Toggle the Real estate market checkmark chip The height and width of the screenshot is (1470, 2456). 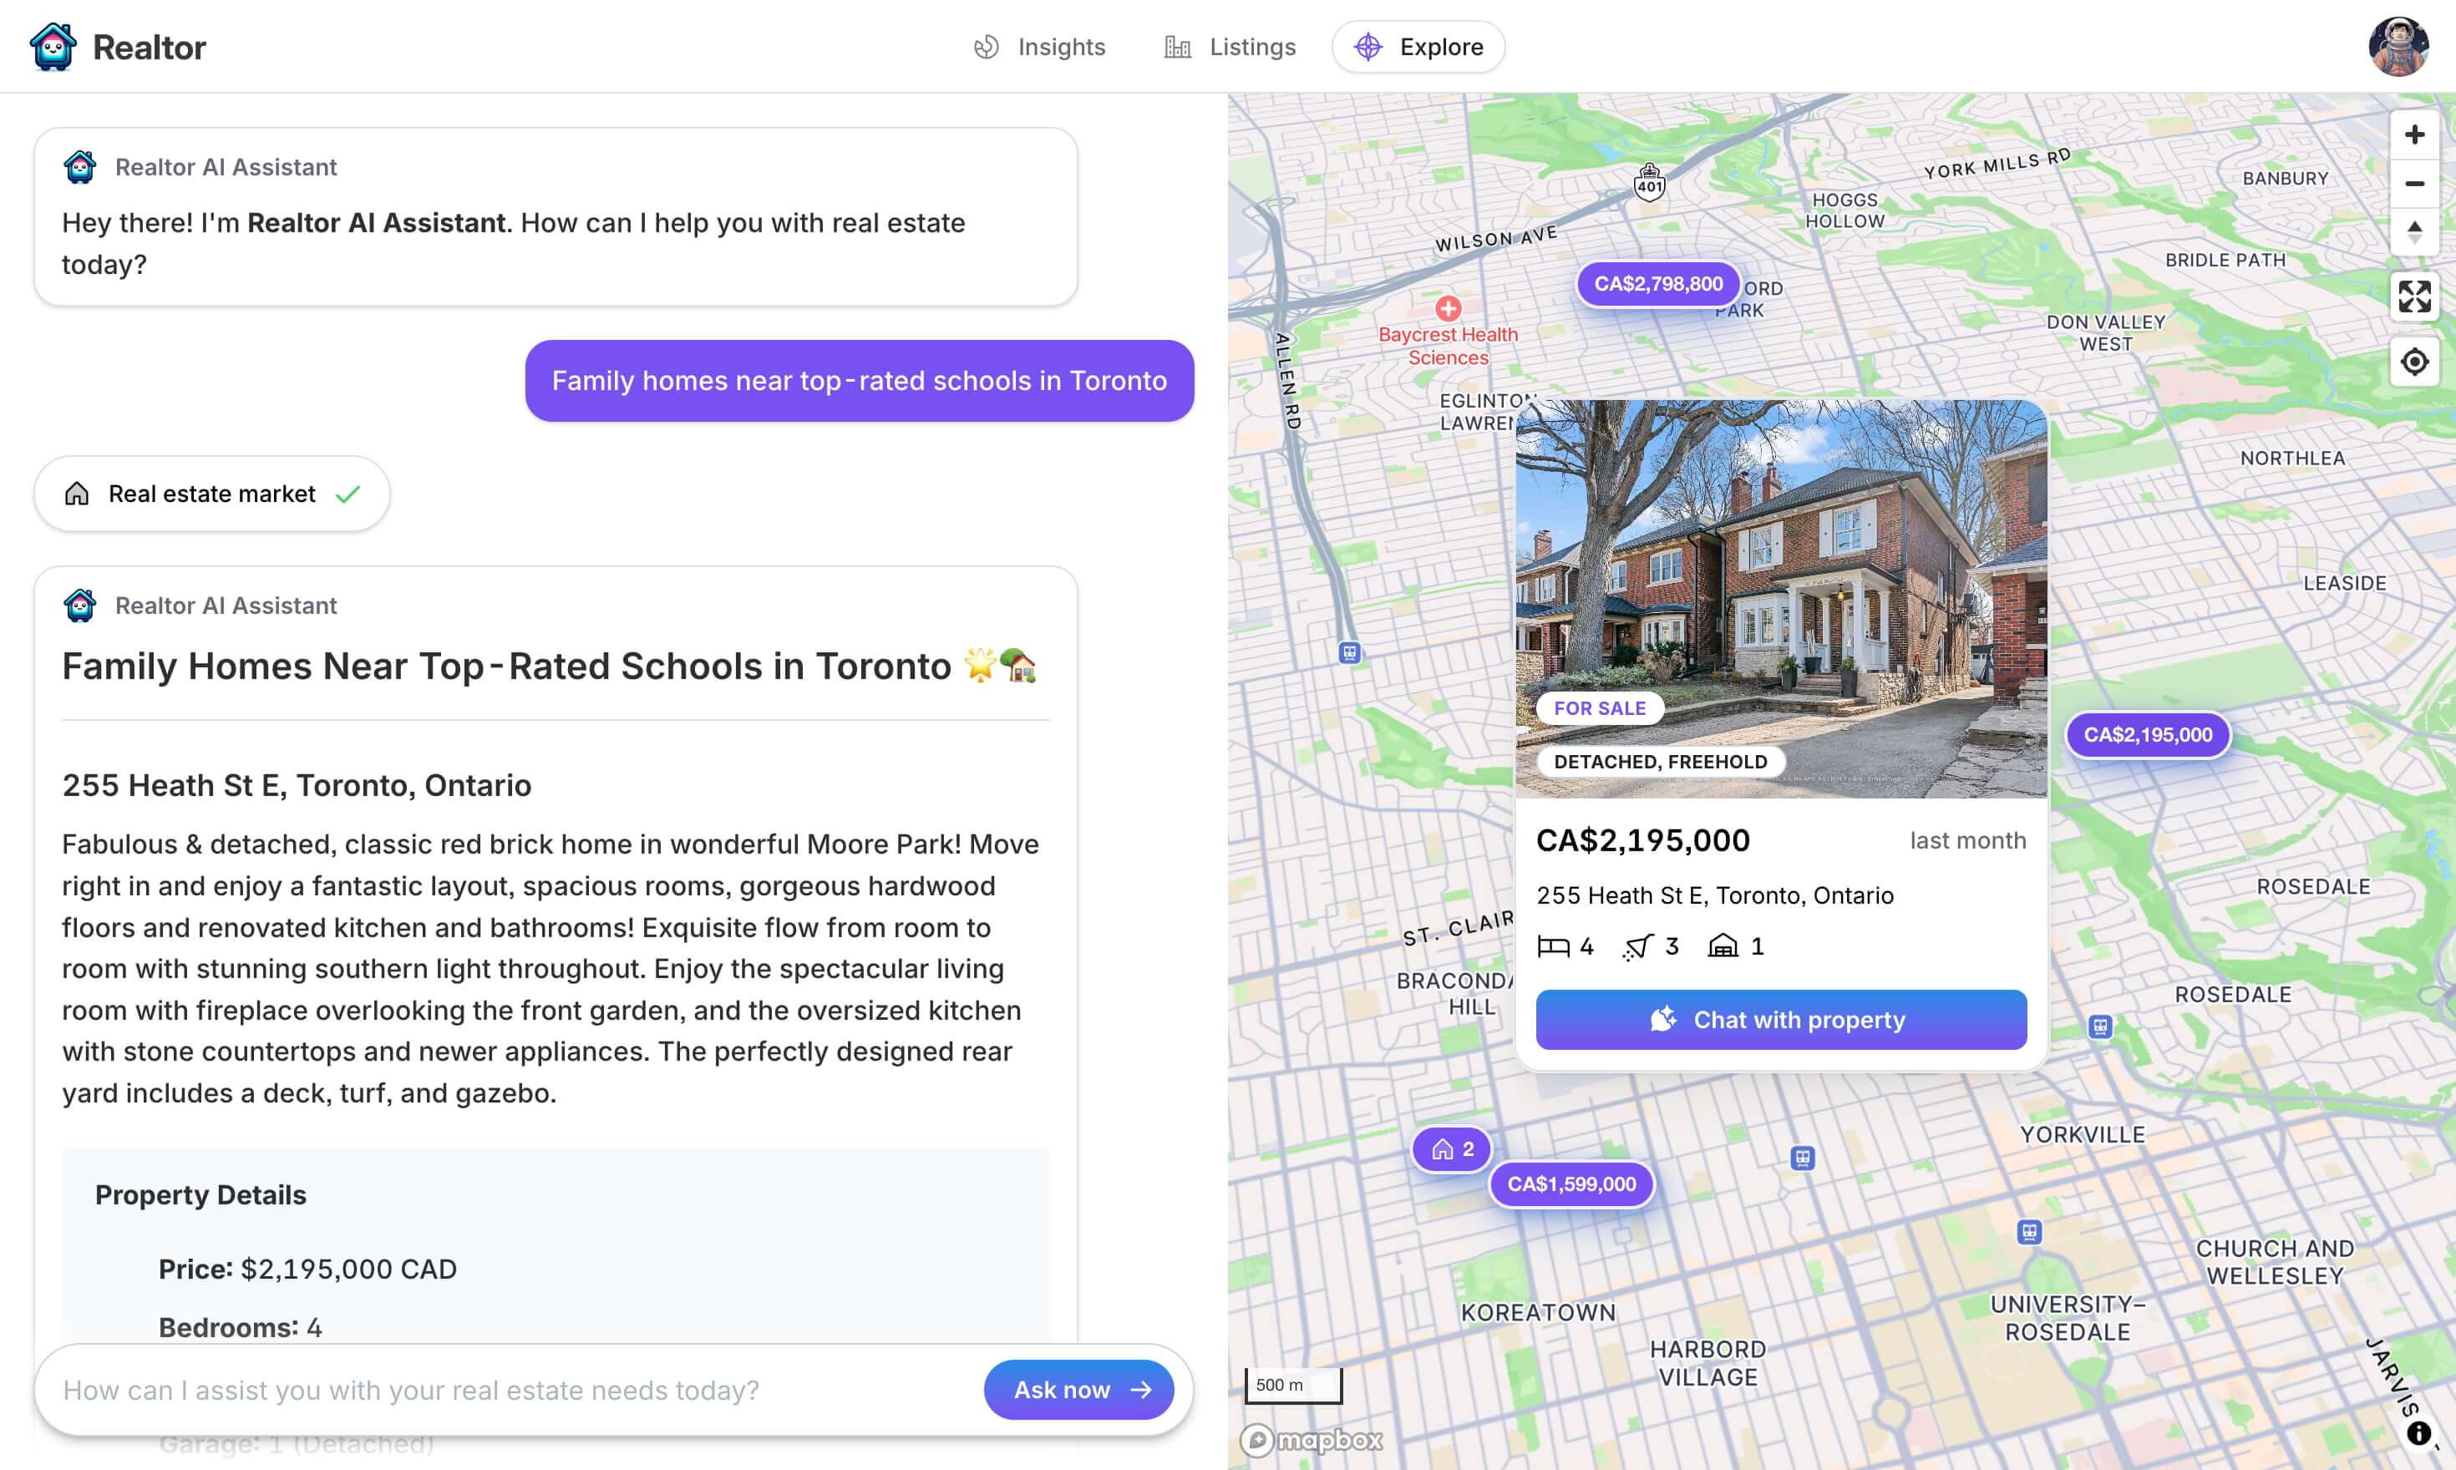click(211, 494)
